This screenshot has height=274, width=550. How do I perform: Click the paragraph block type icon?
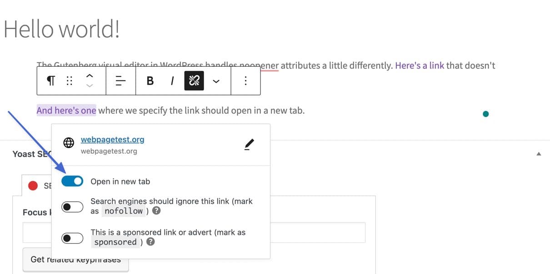[x=50, y=80]
